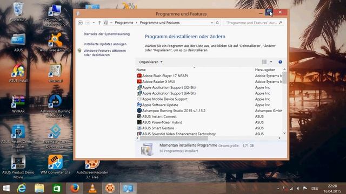This screenshot has height=194, width=346.
Task: Switch to Firefox in the taskbar
Action: (75, 188)
